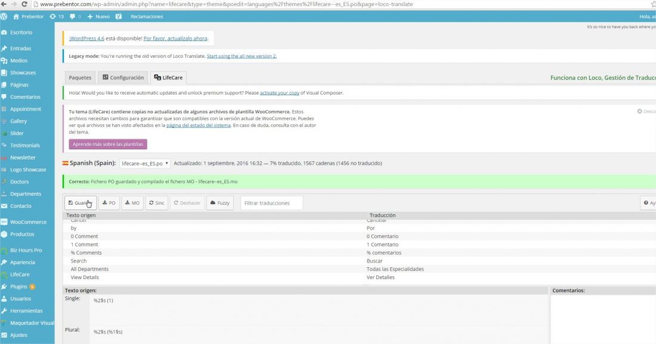Download the PO file button
The image size is (656, 344).
109,203
